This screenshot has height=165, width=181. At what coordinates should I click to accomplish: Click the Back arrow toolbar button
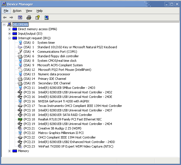(x=5, y=17)
